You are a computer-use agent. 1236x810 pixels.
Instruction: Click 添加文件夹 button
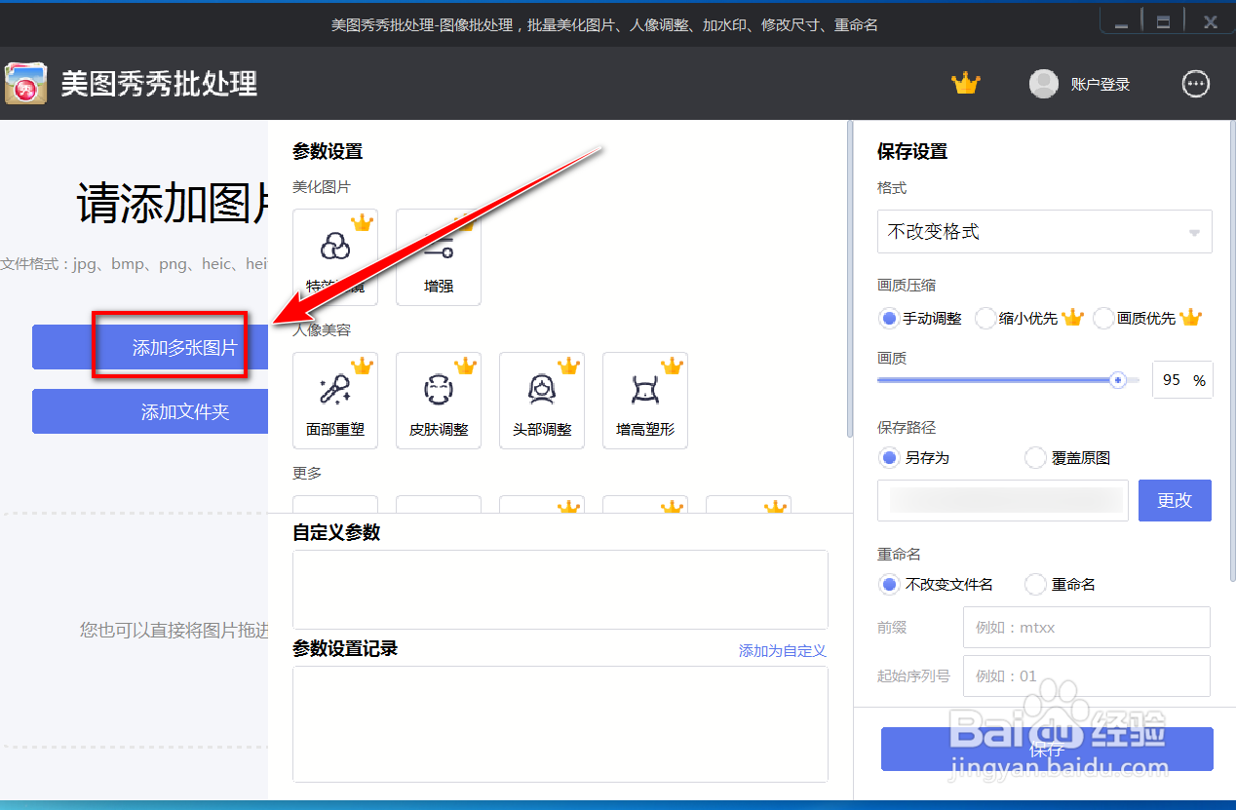[x=150, y=411]
